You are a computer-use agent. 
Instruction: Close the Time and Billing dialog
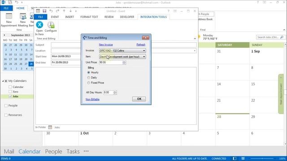(145, 38)
